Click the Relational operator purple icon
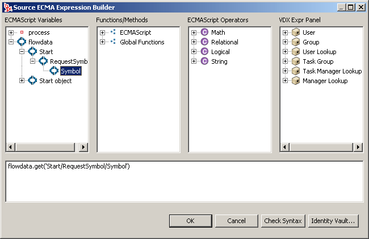Image resolution: width=369 pixels, height=239 pixels. point(204,42)
